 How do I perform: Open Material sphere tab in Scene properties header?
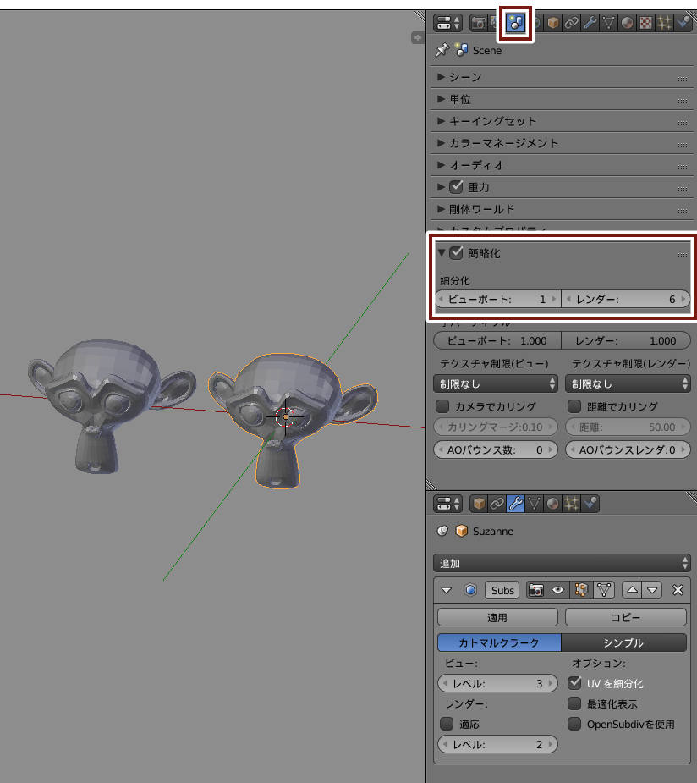click(x=627, y=23)
